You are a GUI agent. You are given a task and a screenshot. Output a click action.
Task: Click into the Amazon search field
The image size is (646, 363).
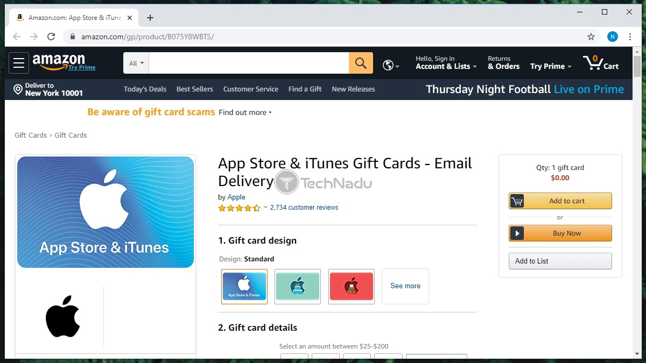click(x=249, y=63)
